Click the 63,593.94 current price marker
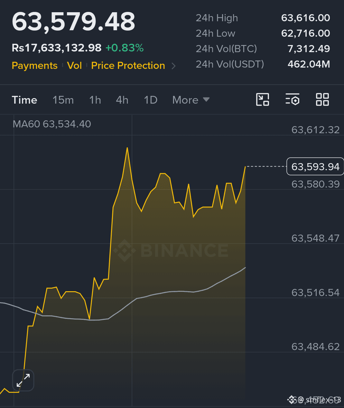This screenshot has width=344, height=408. coord(315,167)
